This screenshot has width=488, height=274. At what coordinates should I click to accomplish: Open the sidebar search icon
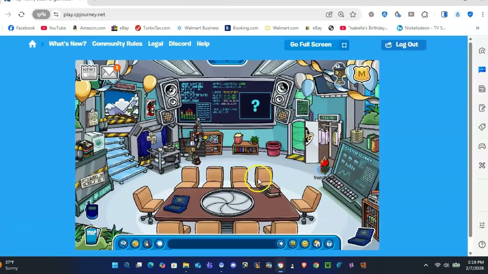(482, 51)
